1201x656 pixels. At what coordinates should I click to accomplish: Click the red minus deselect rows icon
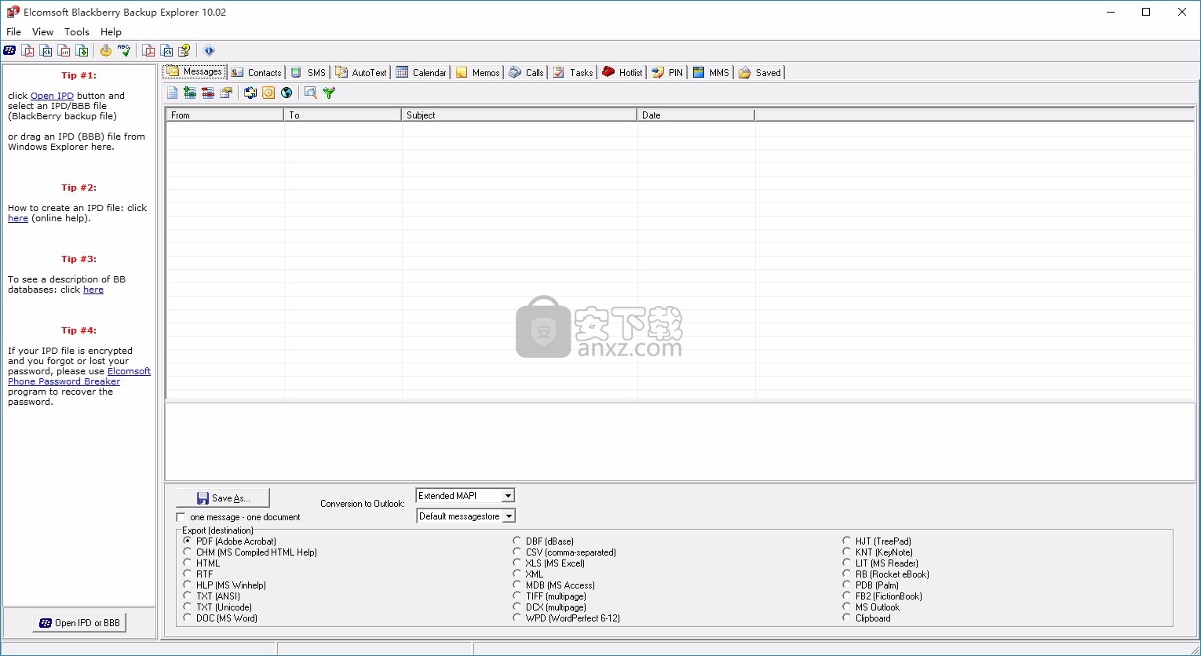point(208,93)
